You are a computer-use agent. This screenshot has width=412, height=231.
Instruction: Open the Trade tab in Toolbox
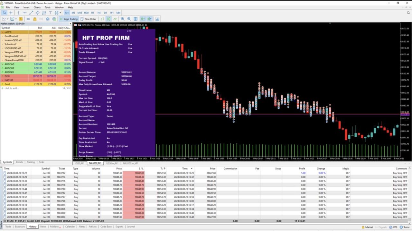click(8, 227)
